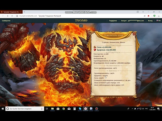Image resolution: width=162 pixels, height=121 pixels.
Task: Click the browser back arrow
Action: [3, 16]
